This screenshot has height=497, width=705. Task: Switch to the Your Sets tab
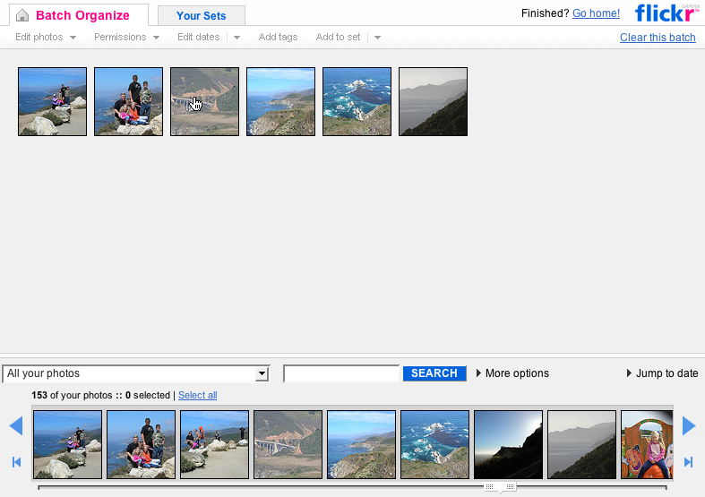point(201,15)
